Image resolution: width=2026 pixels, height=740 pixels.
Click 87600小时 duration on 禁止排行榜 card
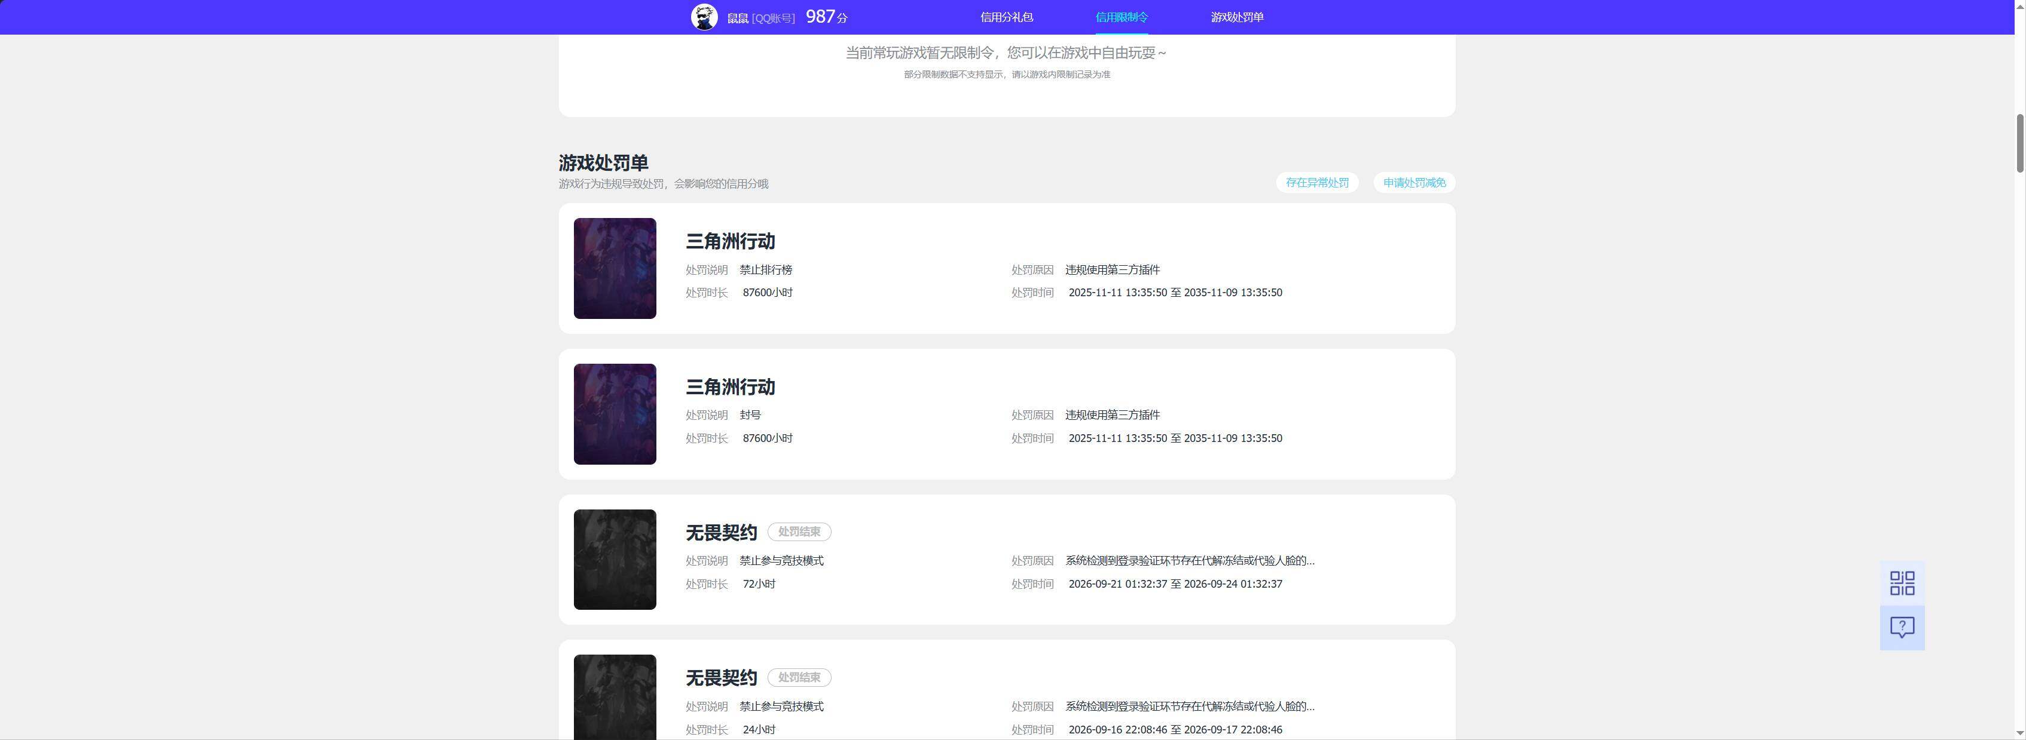pos(767,292)
